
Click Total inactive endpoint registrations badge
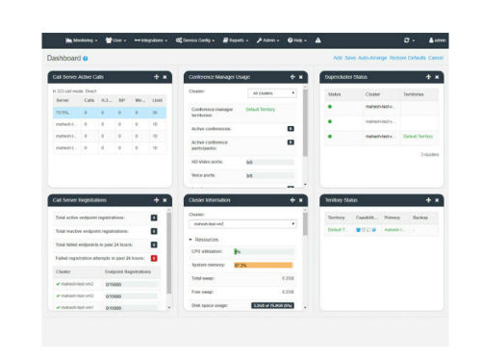(154, 231)
